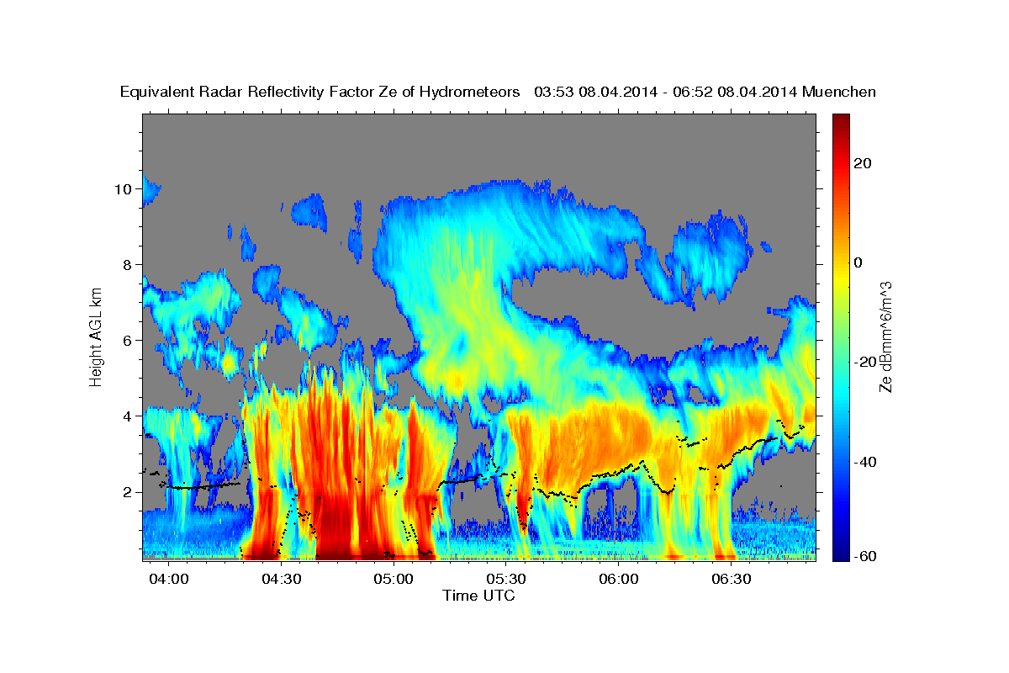Click the colorbar value label -20
This screenshot has height=673, width=1009.
865,363
